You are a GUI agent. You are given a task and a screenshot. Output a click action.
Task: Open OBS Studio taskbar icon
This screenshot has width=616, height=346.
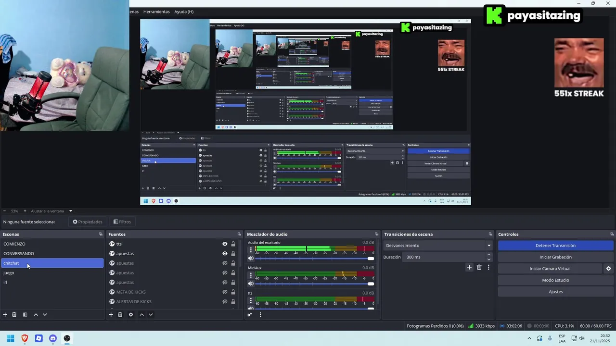coord(67,338)
